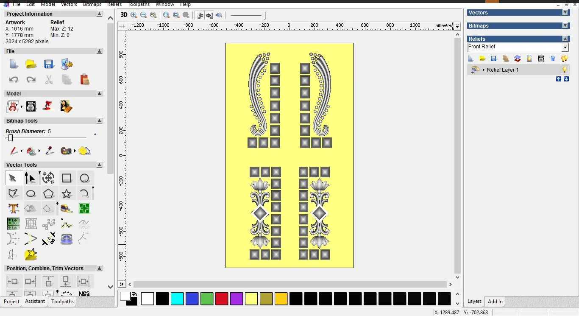This screenshot has height=316, width=579.
Task: Select the Create Circle vector tool
Action: [84, 178]
